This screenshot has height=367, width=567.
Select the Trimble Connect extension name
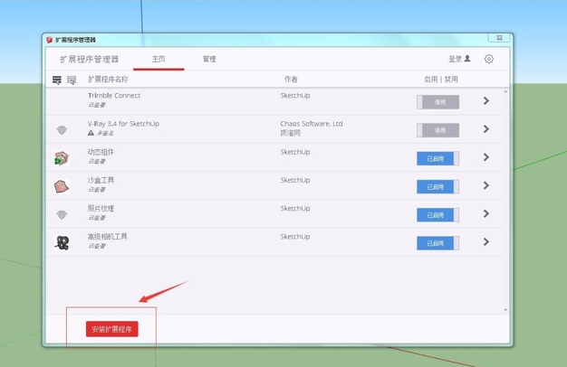click(x=114, y=96)
